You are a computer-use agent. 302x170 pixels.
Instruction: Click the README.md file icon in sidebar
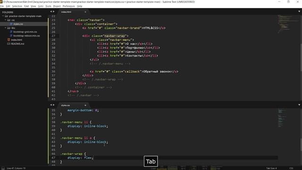pyautogui.click(x=8, y=44)
